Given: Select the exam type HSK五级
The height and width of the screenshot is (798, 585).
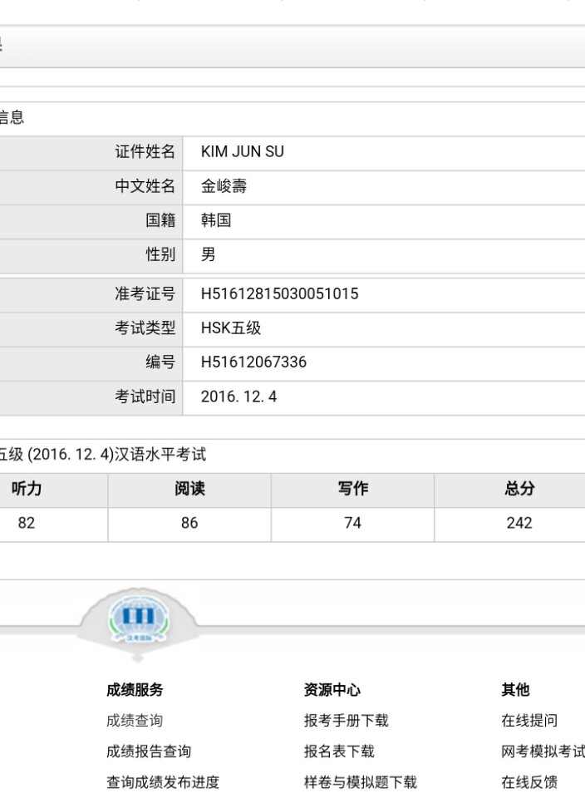Looking at the screenshot, I should point(231,328).
